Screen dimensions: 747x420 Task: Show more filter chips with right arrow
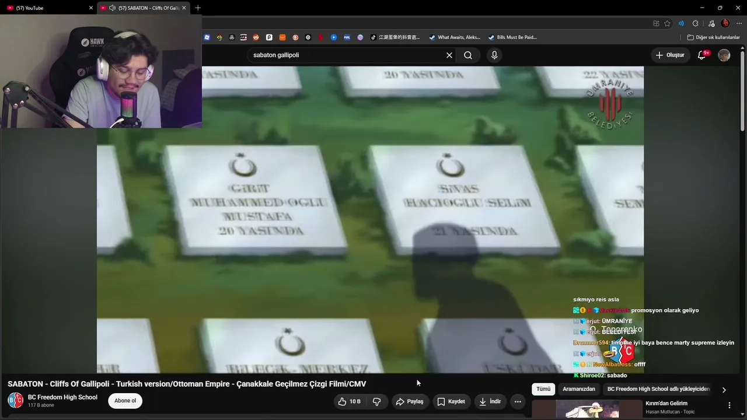724,390
